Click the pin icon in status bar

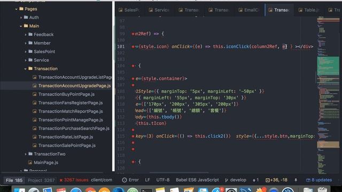pos(296,180)
